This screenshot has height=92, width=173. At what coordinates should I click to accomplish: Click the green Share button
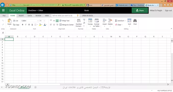[140, 10]
